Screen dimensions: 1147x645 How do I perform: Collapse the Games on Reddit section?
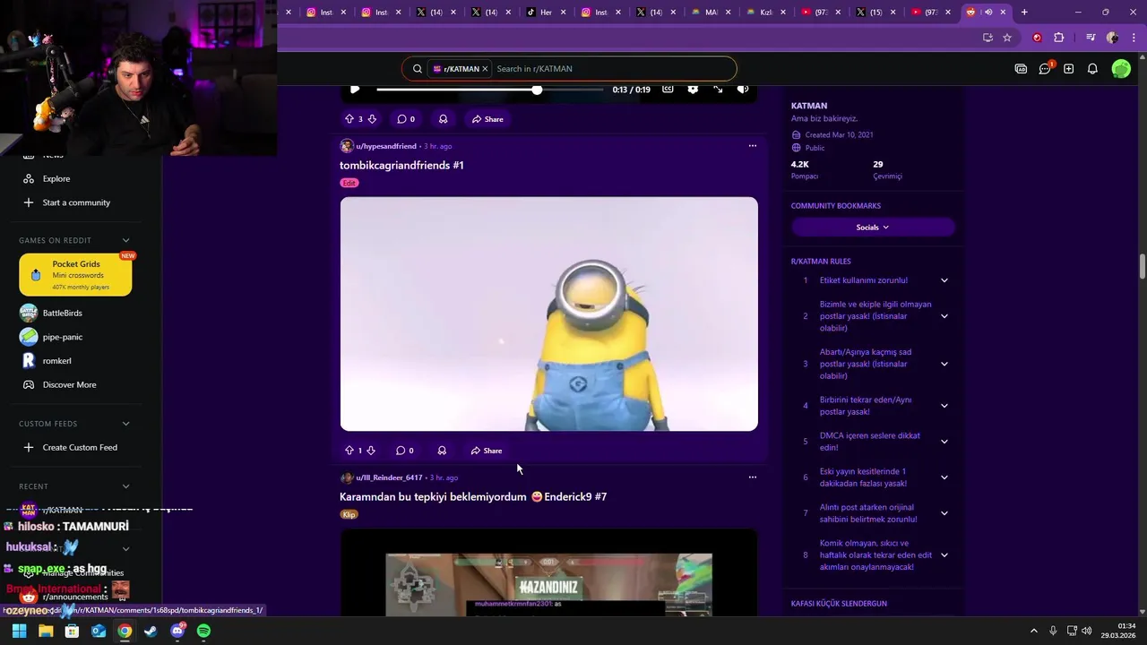(125, 240)
